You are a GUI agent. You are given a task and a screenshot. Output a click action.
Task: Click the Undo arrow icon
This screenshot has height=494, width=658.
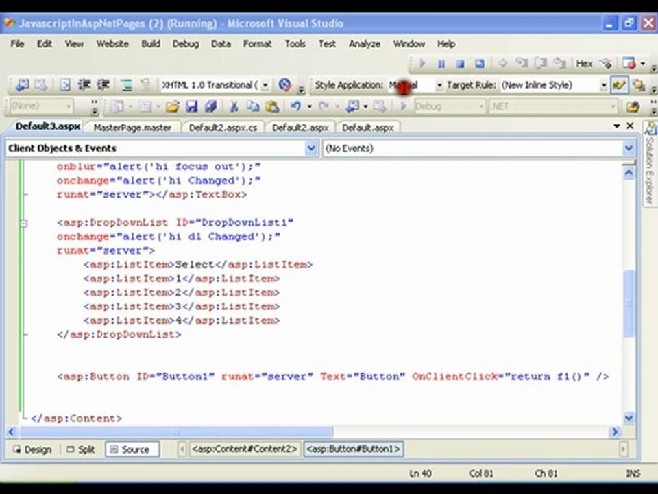296,106
